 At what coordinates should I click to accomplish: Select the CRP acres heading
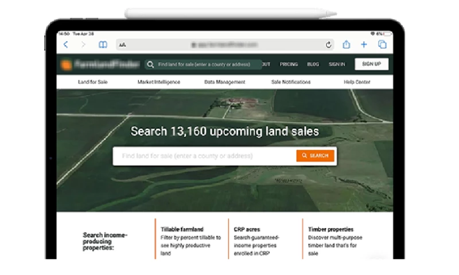(x=247, y=229)
